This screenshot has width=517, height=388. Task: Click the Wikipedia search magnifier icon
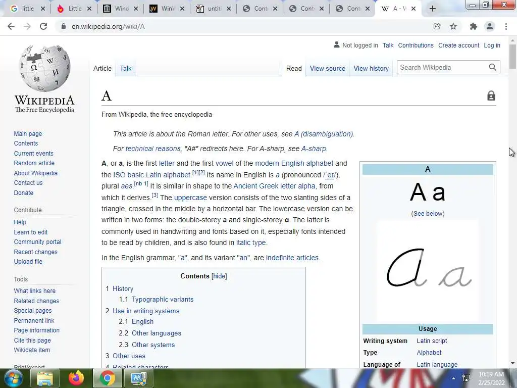point(493,67)
